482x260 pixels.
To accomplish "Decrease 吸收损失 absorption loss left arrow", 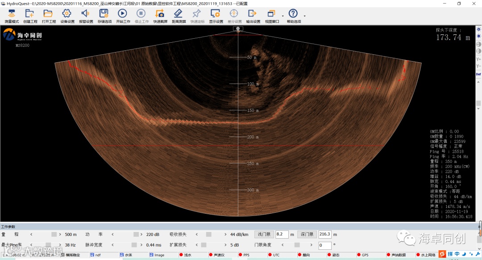I will click(197, 234).
